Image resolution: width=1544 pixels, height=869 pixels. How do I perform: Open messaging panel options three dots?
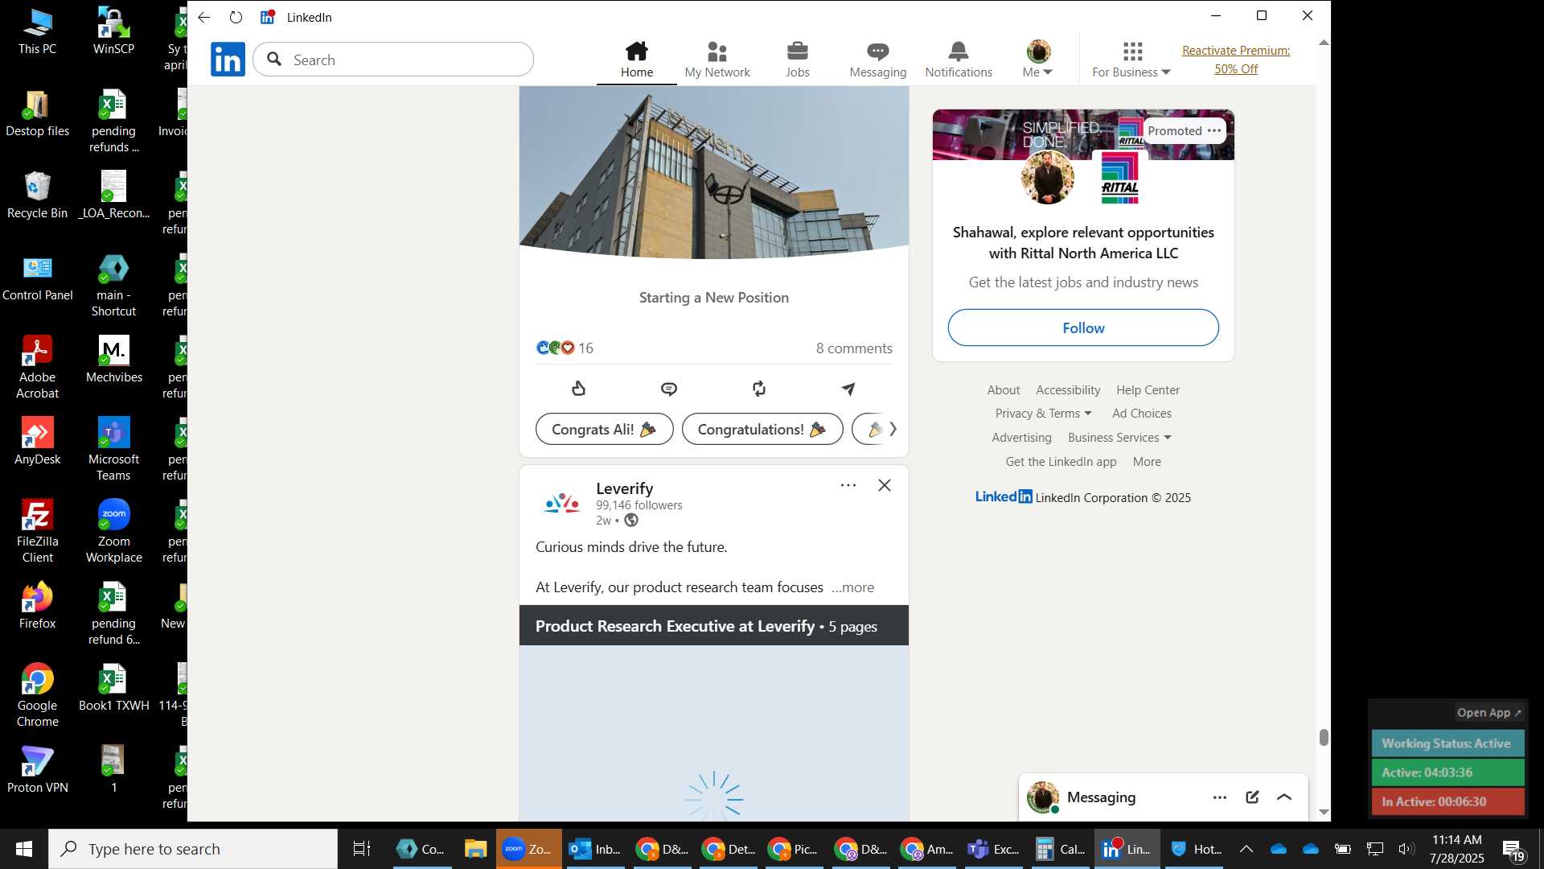tap(1220, 797)
